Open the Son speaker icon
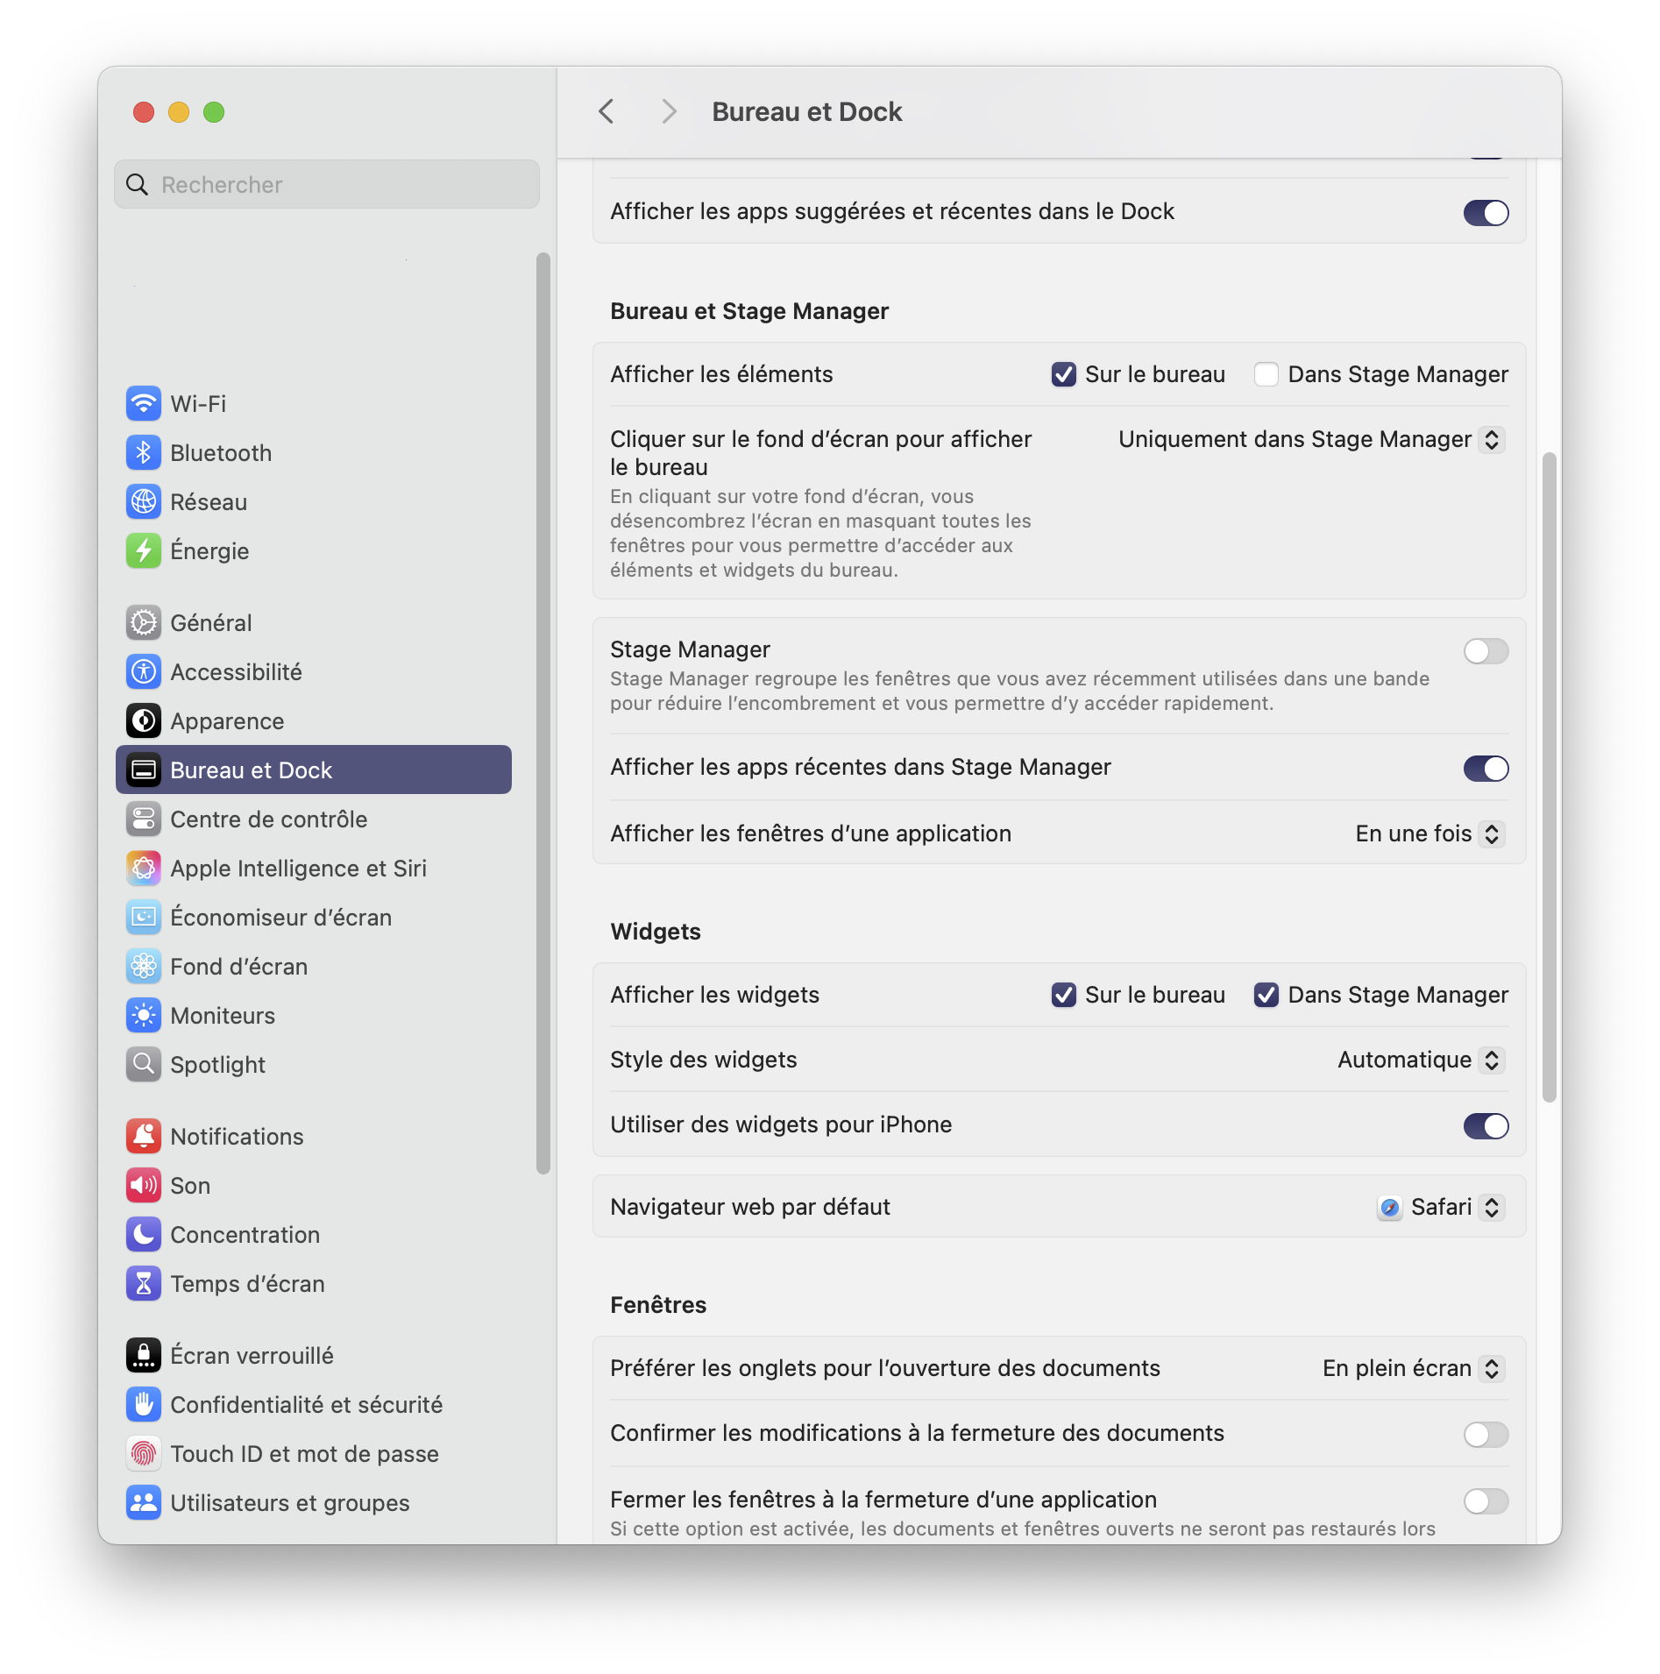 pos(144,1186)
